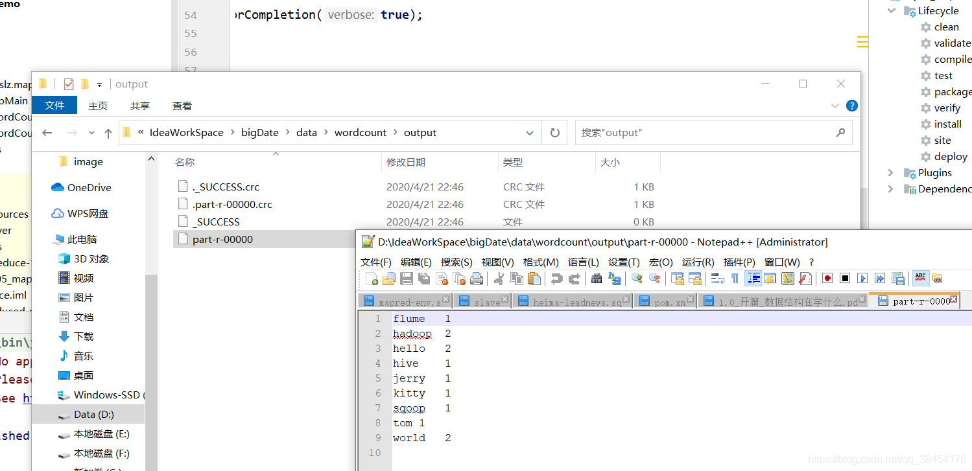Screen dimensions: 972x471
Task: Click Copy icon in Notepad++ toolbar
Action: pyautogui.click(x=517, y=279)
